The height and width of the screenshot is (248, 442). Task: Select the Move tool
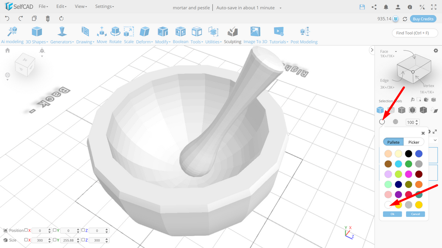point(102,35)
